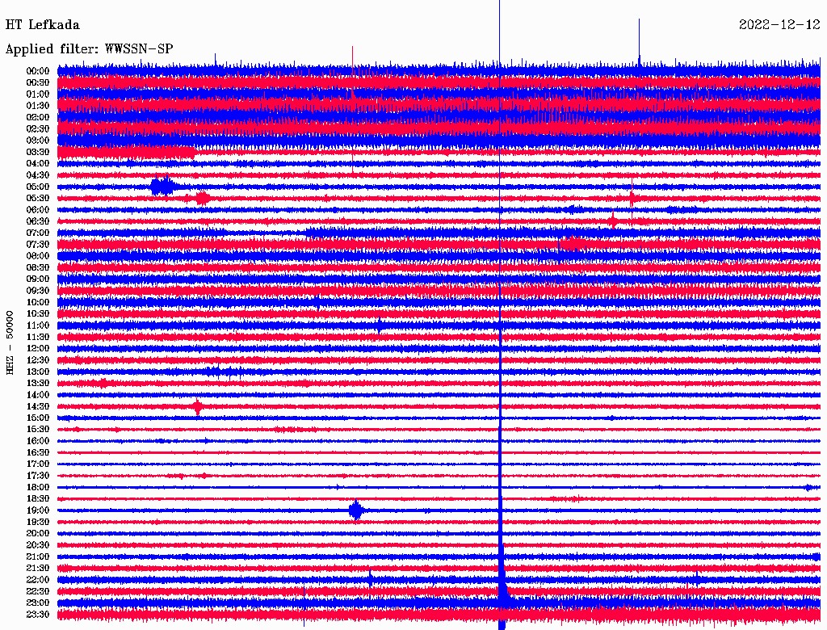Click the 04:30 time label
This screenshot has width=827, height=630.
(38, 175)
